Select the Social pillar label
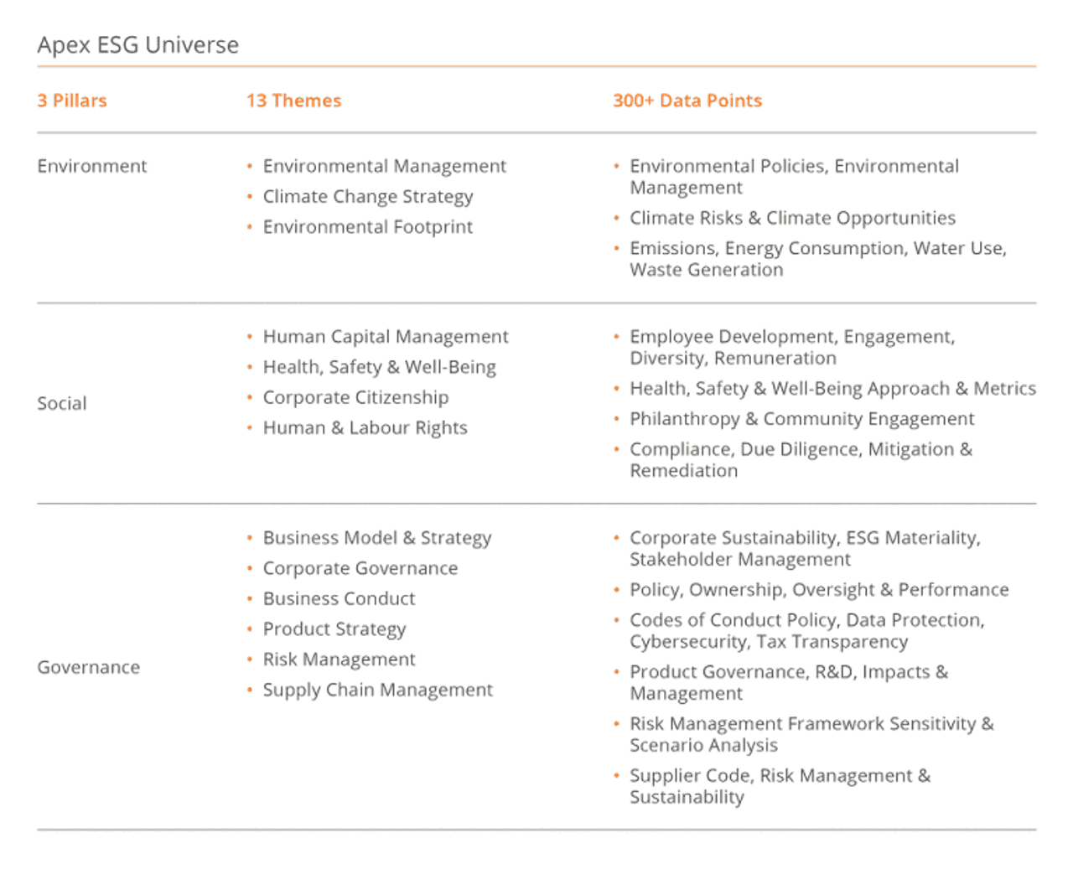The width and height of the screenshot is (1073, 869). (x=62, y=403)
